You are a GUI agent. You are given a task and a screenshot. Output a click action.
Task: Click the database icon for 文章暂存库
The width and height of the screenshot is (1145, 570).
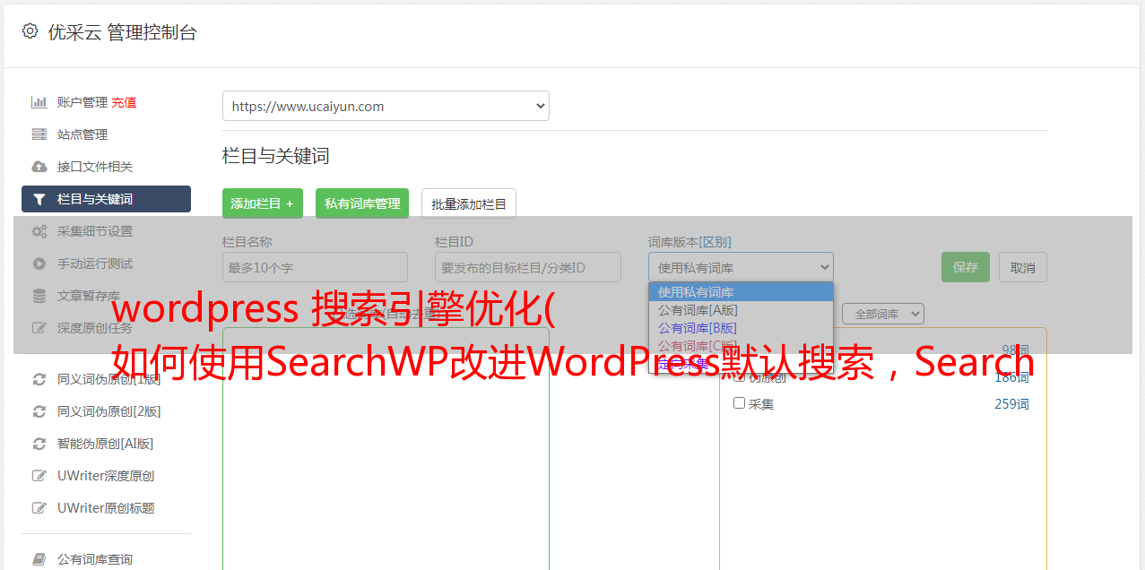(39, 296)
